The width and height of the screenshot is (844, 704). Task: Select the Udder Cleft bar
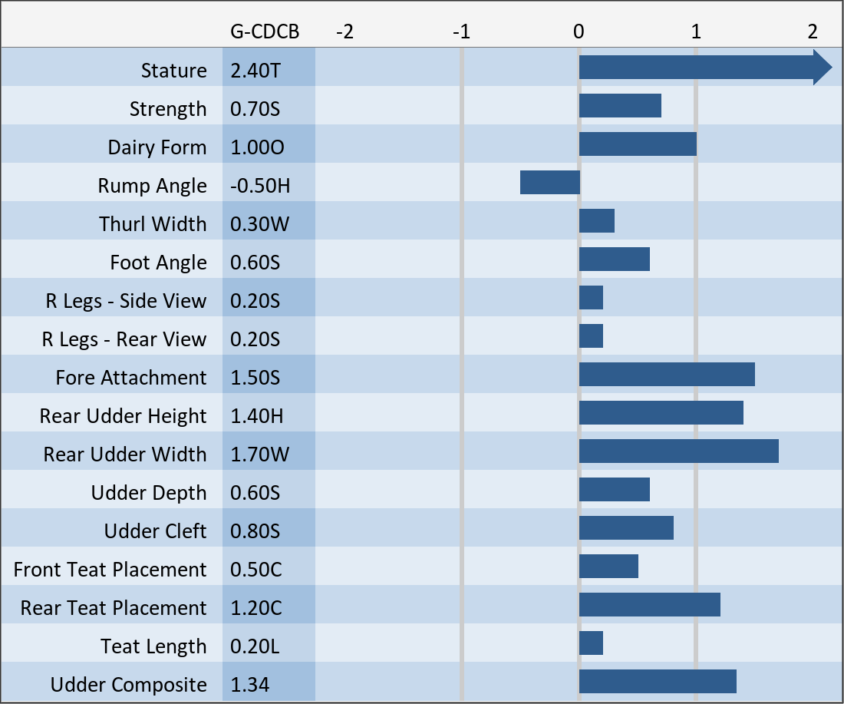tap(626, 528)
